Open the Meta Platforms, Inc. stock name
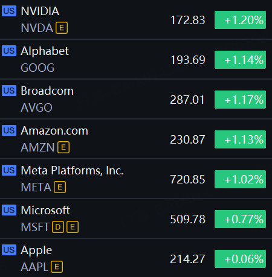 (72, 170)
